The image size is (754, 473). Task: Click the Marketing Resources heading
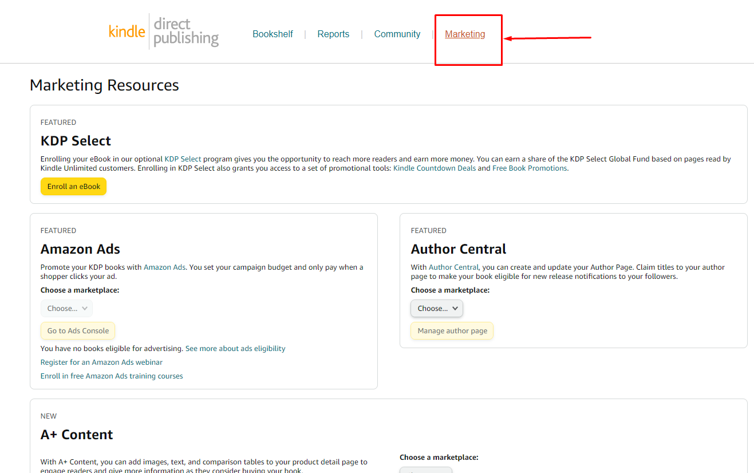104,85
